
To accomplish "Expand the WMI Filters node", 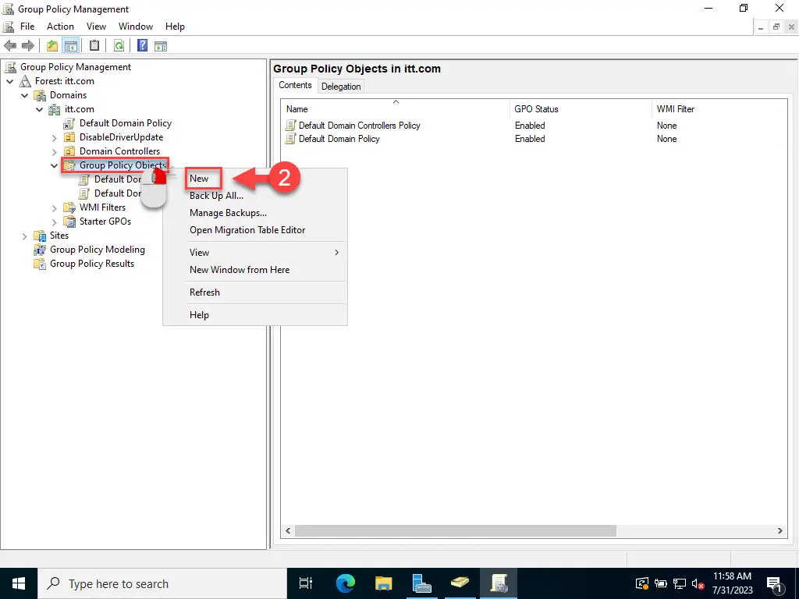I will pos(54,207).
